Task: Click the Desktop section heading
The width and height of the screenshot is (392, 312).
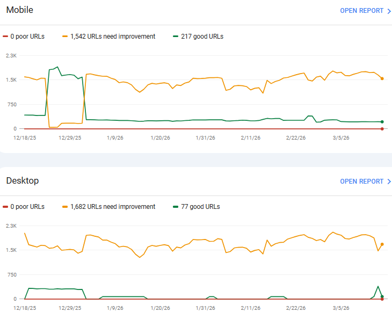Action: click(23, 181)
